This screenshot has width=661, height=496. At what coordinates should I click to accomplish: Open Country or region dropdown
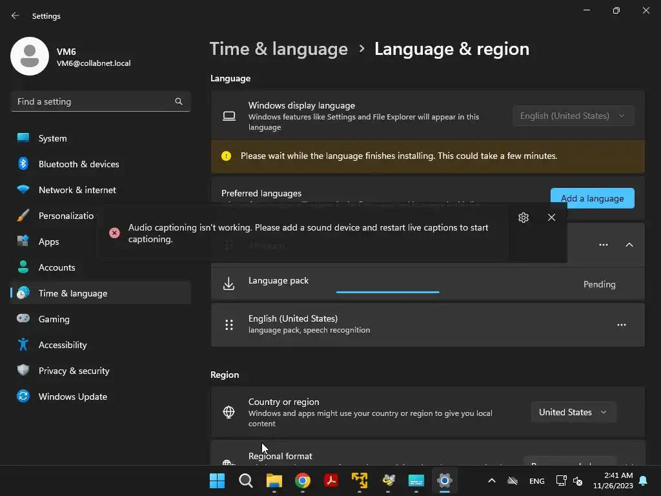tap(573, 413)
